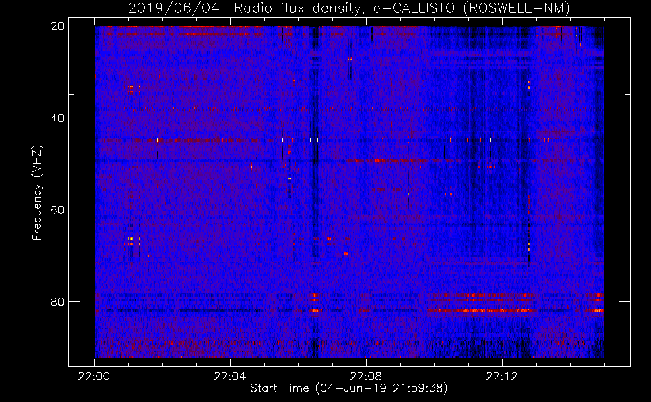651x402 pixels.
Task: Click the 20 frequency tick label
Action: (58, 26)
